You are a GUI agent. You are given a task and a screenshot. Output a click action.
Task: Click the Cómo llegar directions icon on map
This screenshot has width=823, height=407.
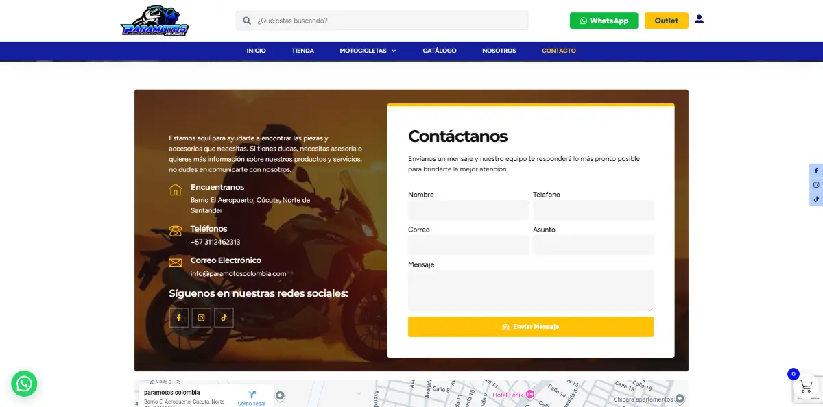point(252,395)
